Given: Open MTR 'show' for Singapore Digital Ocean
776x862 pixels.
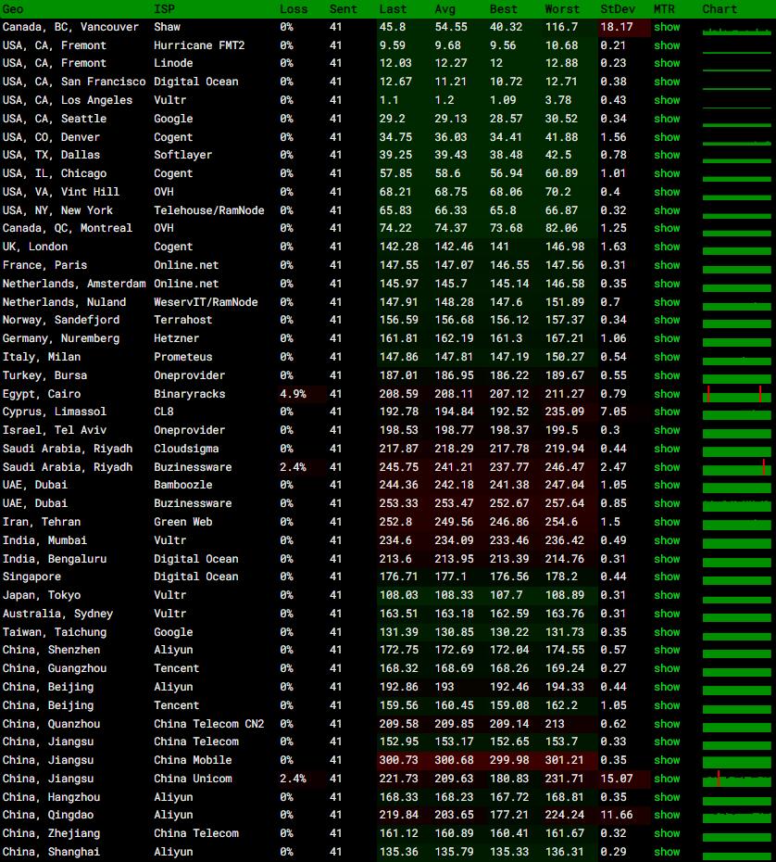Looking at the screenshot, I should tap(667, 577).
